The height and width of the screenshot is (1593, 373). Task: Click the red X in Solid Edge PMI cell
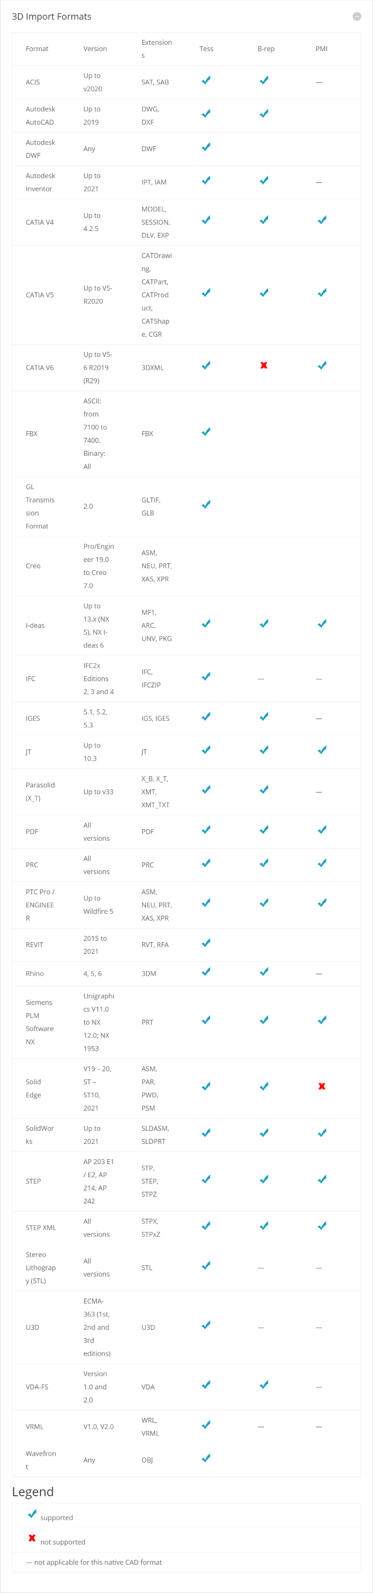(322, 1086)
